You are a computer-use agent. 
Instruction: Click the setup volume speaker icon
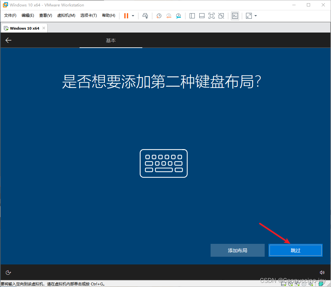tap(322, 273)
